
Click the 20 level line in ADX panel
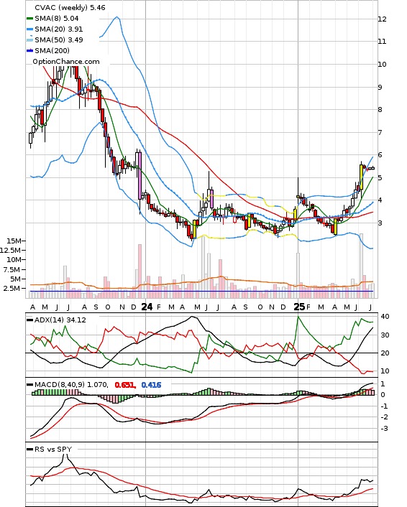tap(202, 353)
